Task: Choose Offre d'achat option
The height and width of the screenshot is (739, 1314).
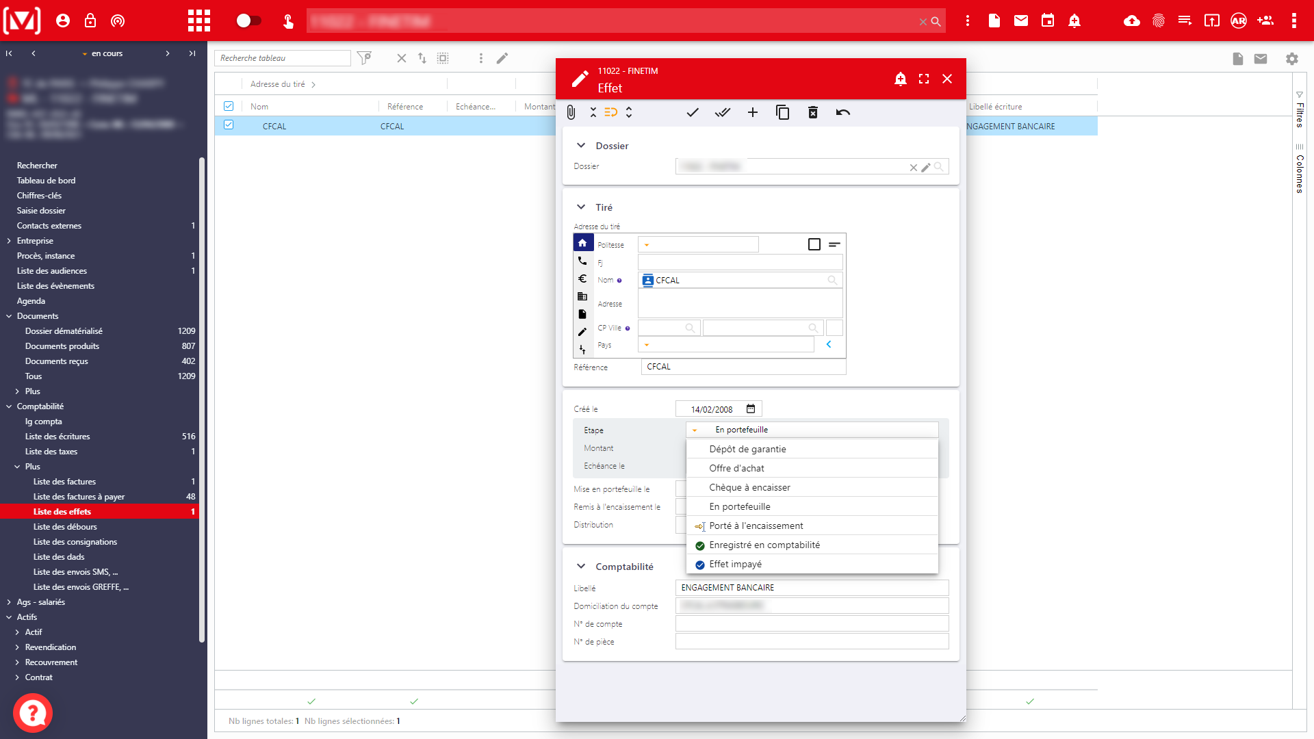Action: coord(812,468)
